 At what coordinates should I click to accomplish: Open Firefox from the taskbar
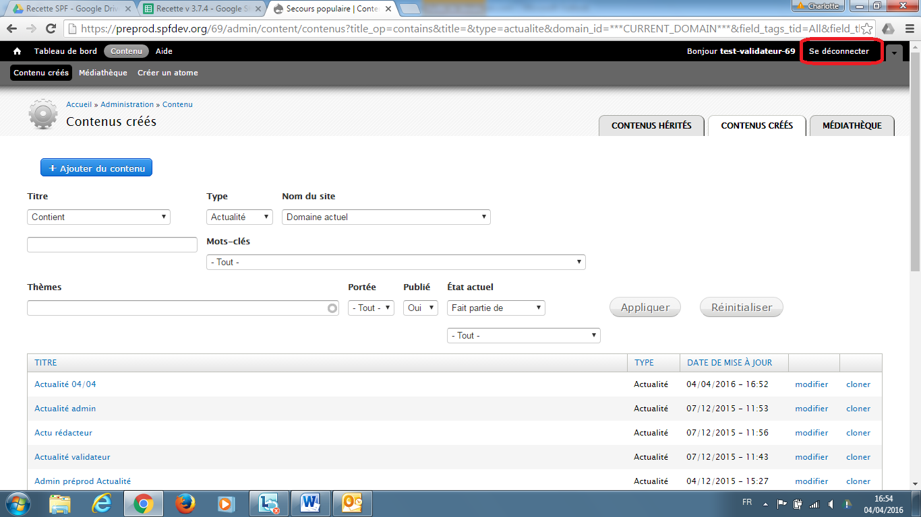coord(184,504)
